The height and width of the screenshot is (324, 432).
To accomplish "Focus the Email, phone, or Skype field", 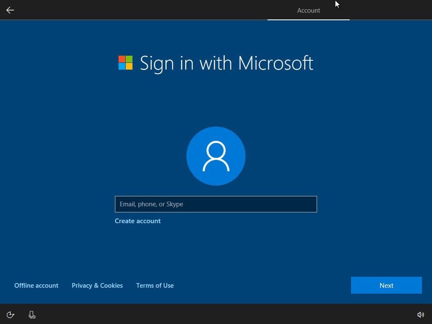I will click(x=216, y=204).
